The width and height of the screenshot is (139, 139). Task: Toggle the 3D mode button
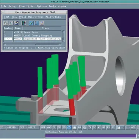(64, 128)
